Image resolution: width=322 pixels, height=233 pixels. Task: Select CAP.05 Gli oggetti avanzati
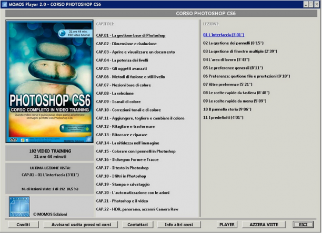click(122, 68)
